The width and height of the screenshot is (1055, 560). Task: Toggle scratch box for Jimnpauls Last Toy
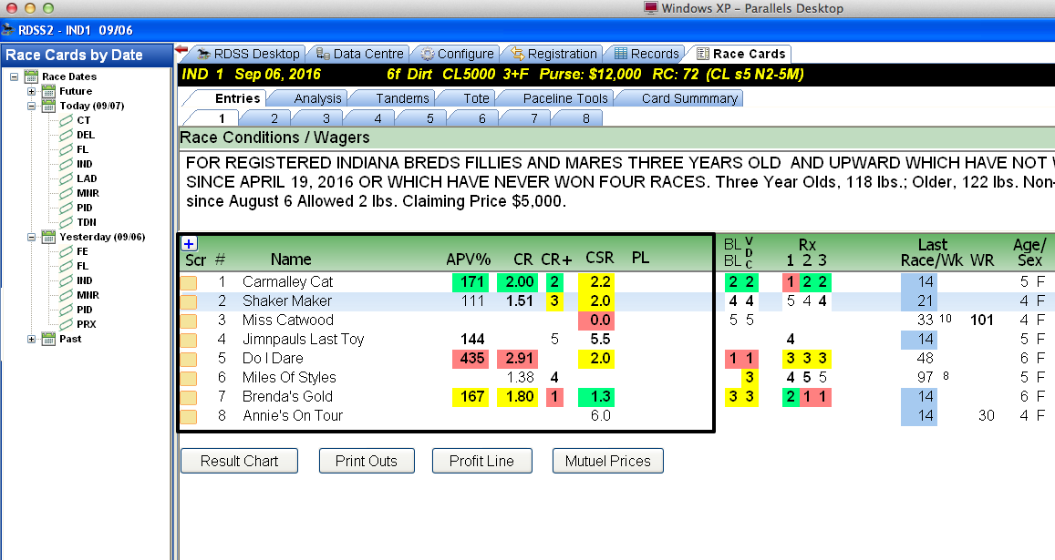click(189, 341)
